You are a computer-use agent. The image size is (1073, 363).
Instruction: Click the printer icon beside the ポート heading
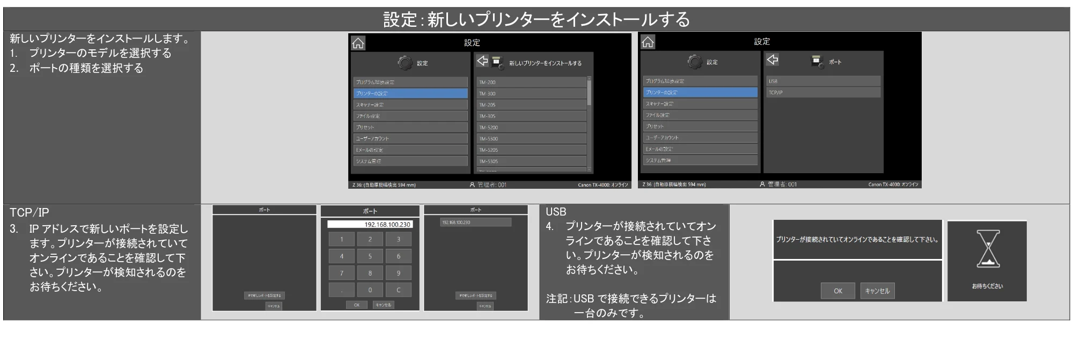(x=817, y=61)
